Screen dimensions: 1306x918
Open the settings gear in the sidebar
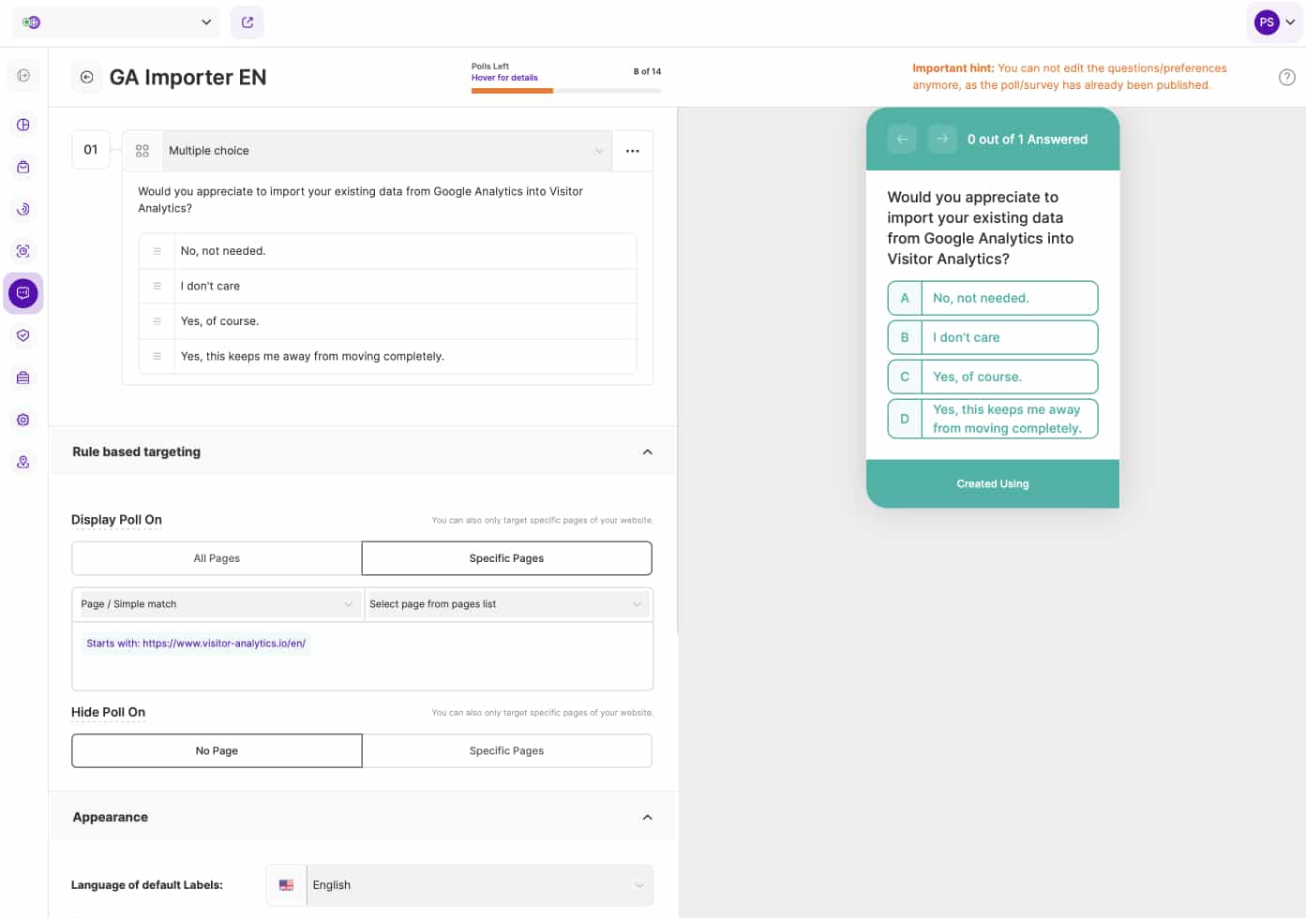[x=23, y=420]
